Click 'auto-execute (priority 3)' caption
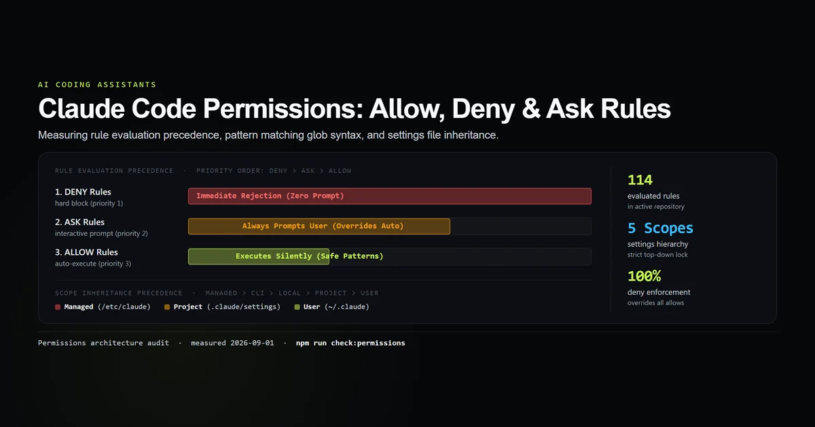 pyautogui.click(x=93, y=264)
